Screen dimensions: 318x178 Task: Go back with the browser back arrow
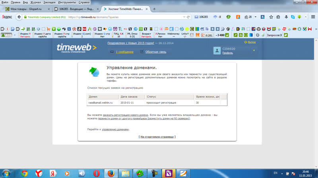pos(19,17)
